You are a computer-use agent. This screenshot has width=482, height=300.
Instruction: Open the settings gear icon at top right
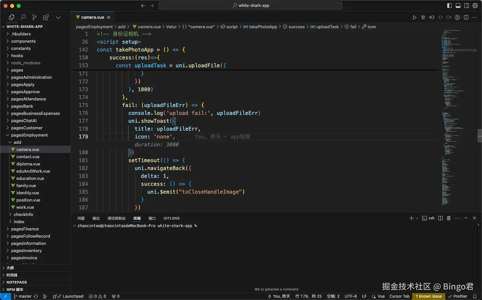pyautogui.click(x=475, y=6)
